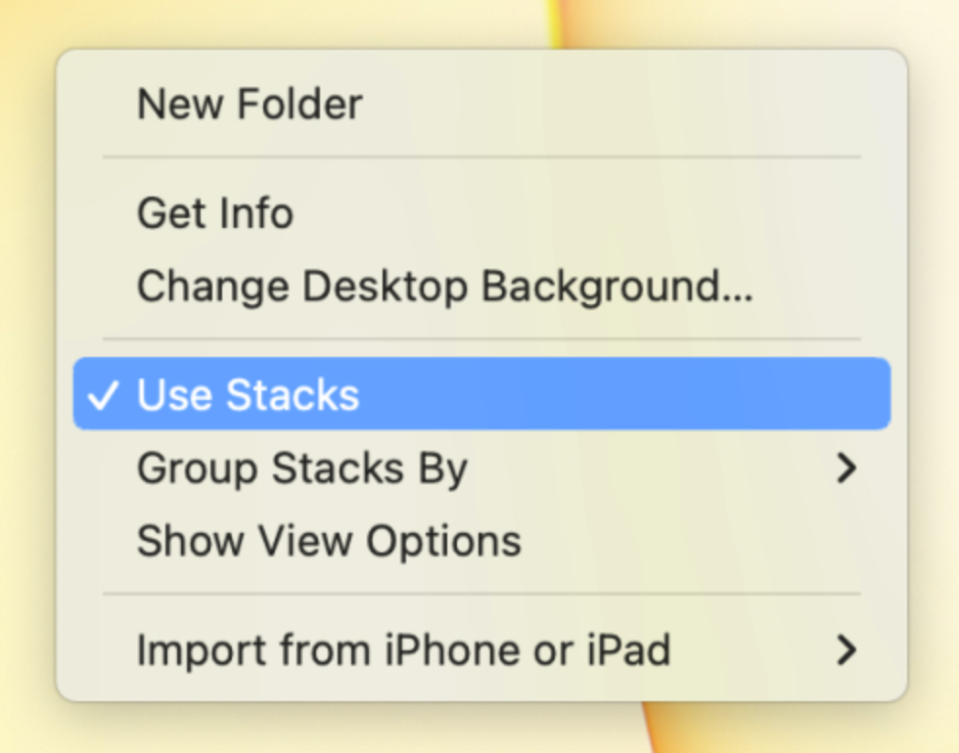Launch view options with Show View Options
Image resolution: width=959 pixels, height=753 pixels.
tap(329, 541)
